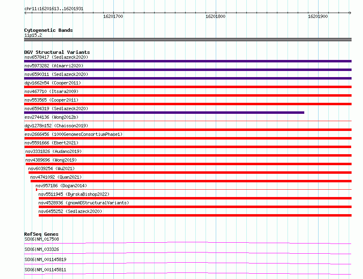This screenshot has width=363, height=279.
Task: Open transcript SOX6|NM_017508 label
Action: [42, 239]
